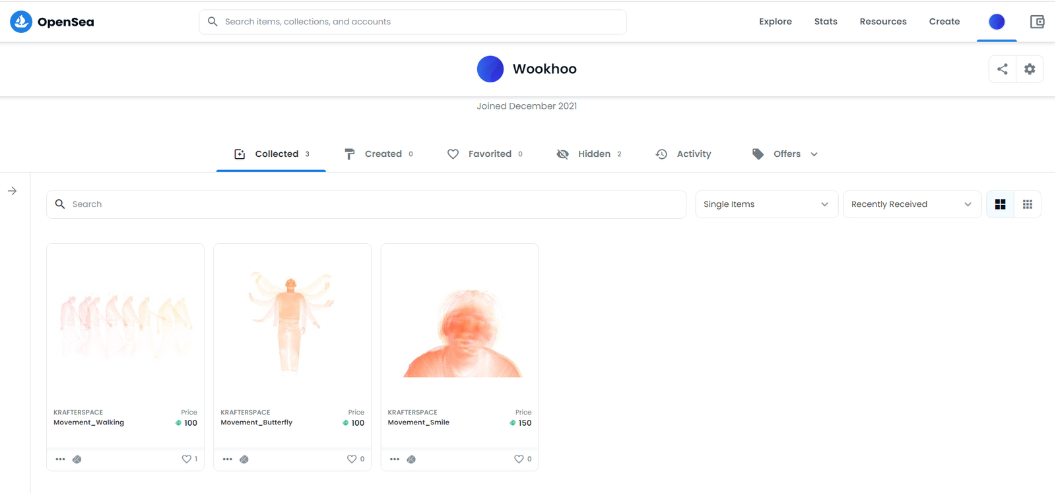Open the Explore menu
The image size is (1056, 493).
(775, 22)
